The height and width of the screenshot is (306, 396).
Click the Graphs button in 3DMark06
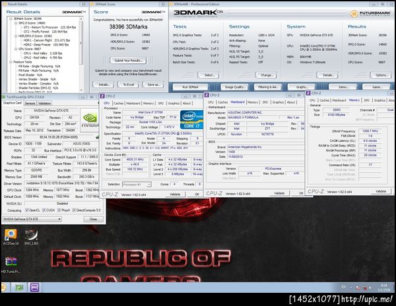pos(302,87)
